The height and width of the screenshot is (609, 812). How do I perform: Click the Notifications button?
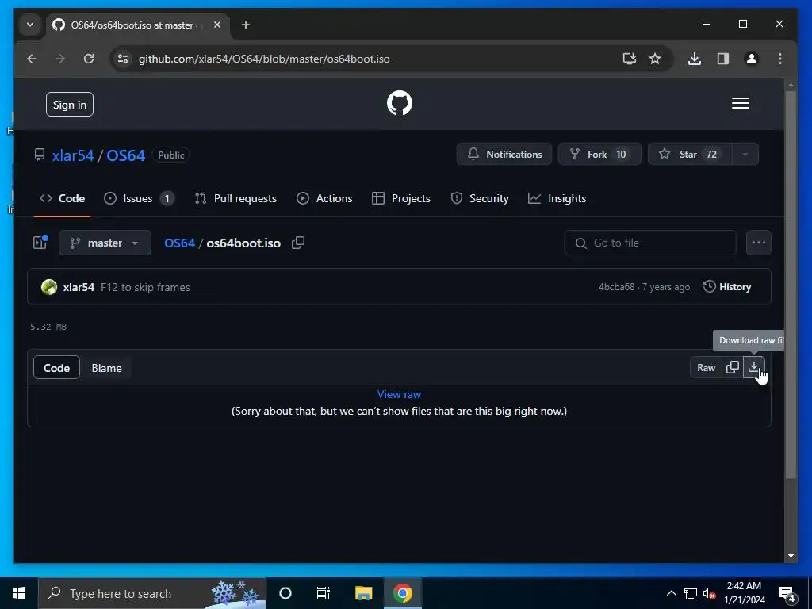coord(504,155)
